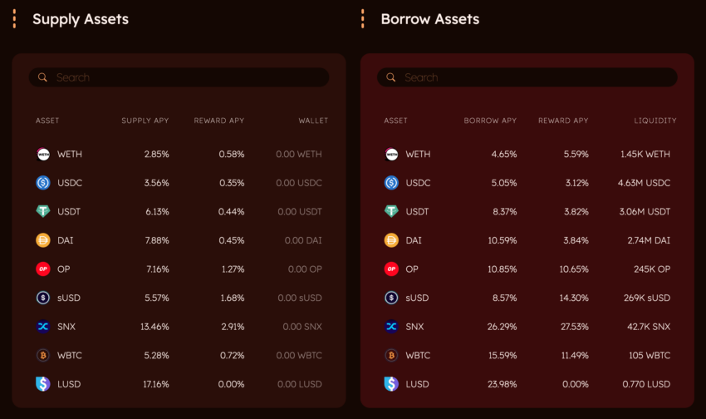Select the red OP icon in supply list
The image size is (706, 419).
tap(42, 269)
